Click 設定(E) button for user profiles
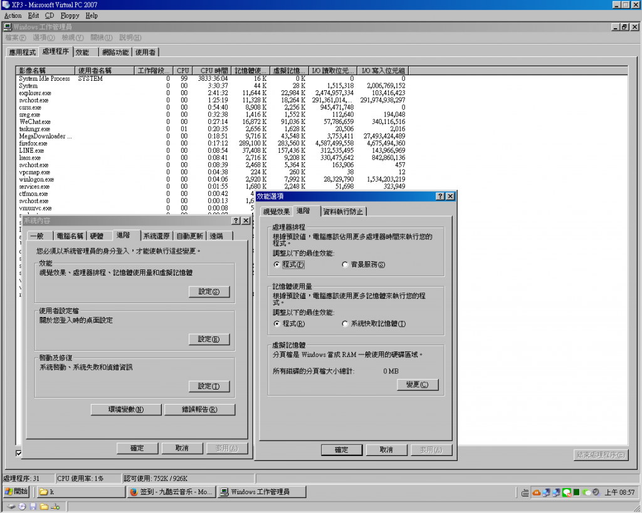 pos(209,339)
